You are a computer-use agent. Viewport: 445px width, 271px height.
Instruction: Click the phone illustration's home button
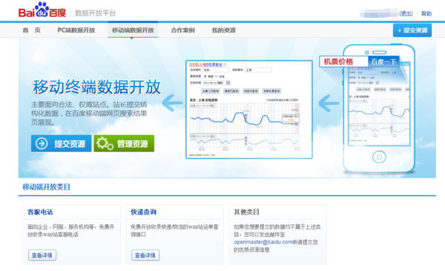coord(379,157)
